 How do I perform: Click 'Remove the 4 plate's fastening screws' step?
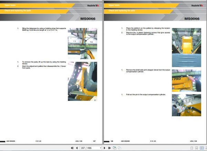click(x=148, y=33)
